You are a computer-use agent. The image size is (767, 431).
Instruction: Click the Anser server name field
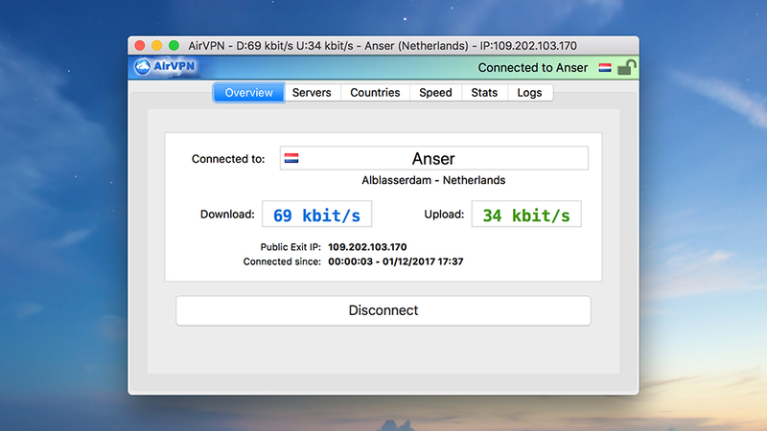(x=434, y=158)
